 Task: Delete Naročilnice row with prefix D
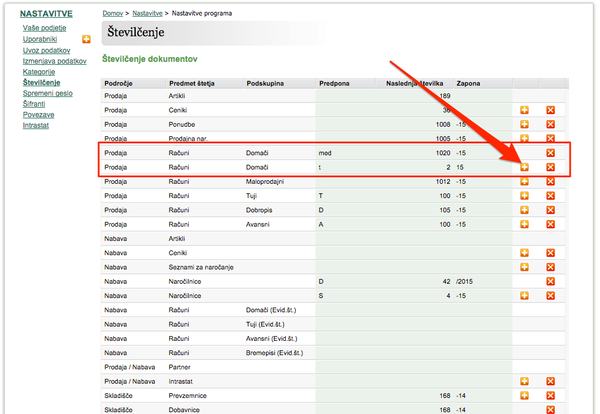[x=550, y=281]
